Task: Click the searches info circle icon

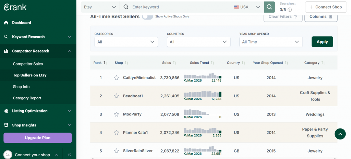Action: (290, 10)
